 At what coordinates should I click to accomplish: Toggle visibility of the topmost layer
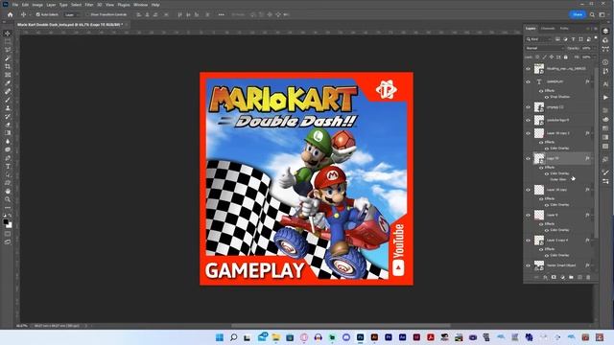(x=528, y=69)
